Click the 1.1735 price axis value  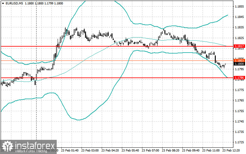[x=239, y=132]
